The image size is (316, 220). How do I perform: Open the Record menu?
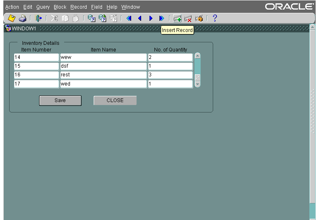click(x=79, y=7)
